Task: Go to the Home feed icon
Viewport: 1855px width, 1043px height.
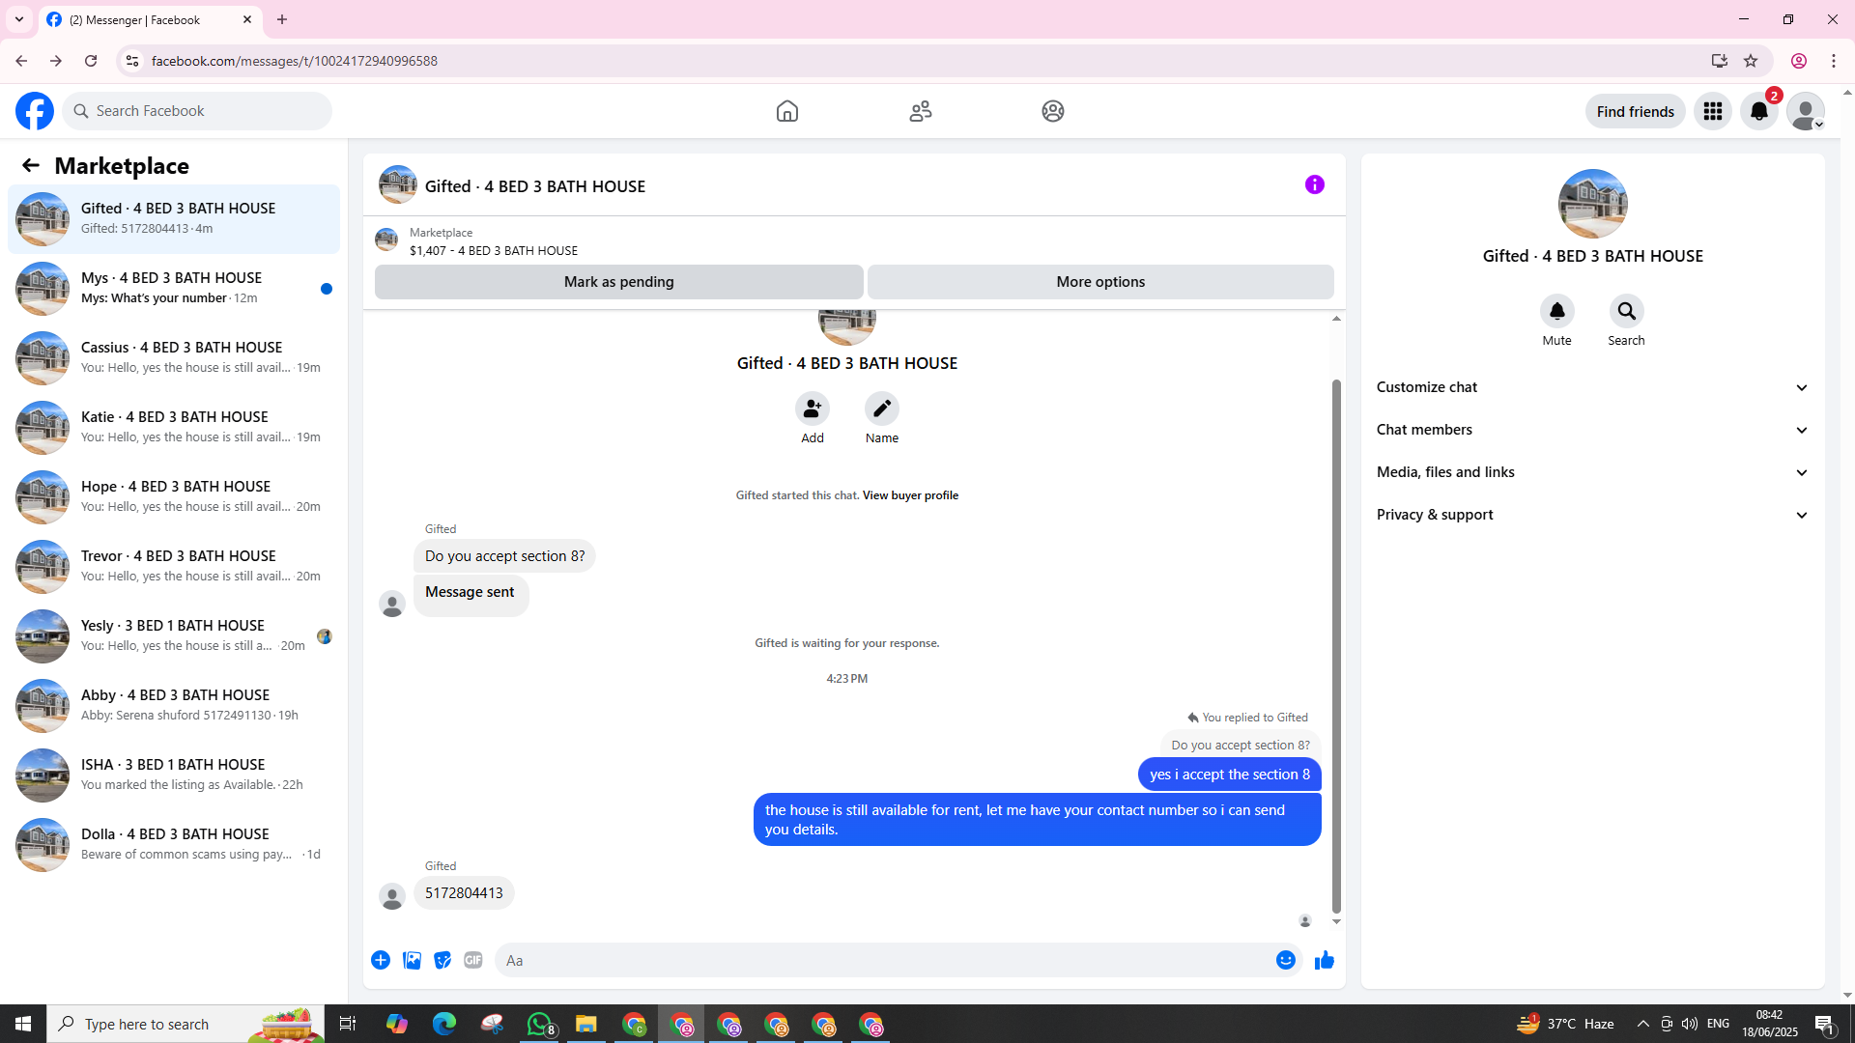Action: (787, 111)
